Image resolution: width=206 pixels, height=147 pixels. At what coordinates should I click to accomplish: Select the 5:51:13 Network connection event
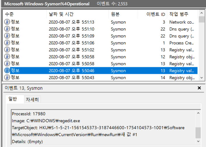click(100, 22)
